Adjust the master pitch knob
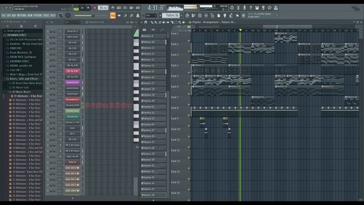 (68, 15)
